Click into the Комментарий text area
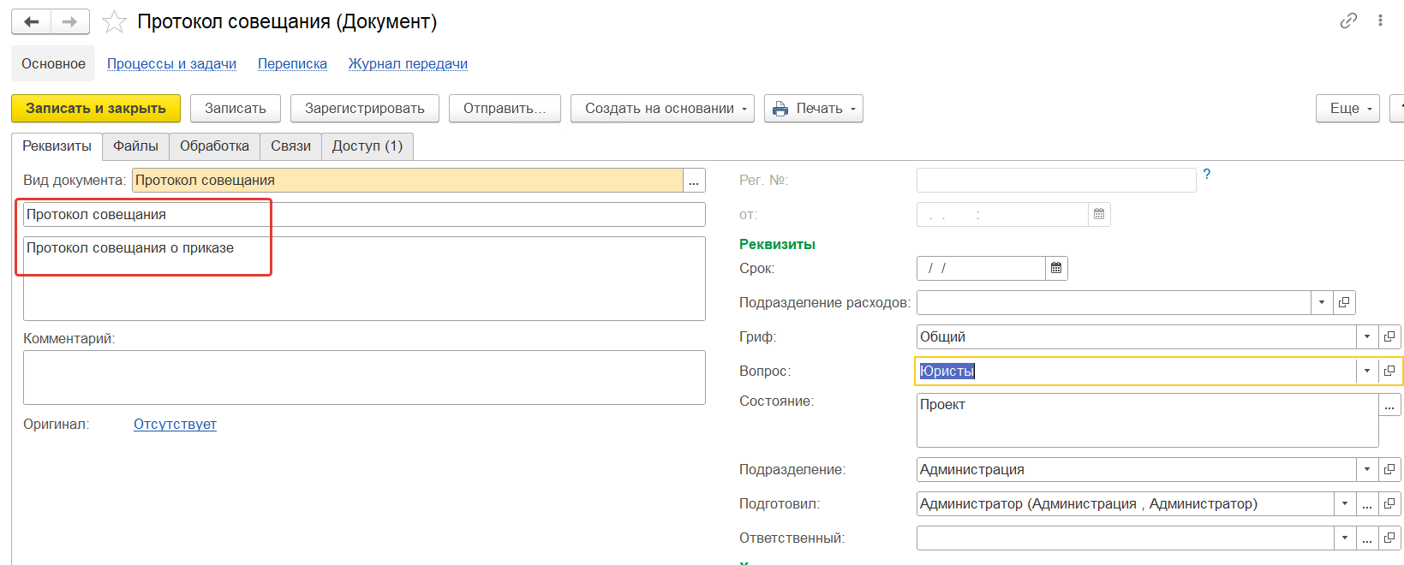 tap(364, 378)
